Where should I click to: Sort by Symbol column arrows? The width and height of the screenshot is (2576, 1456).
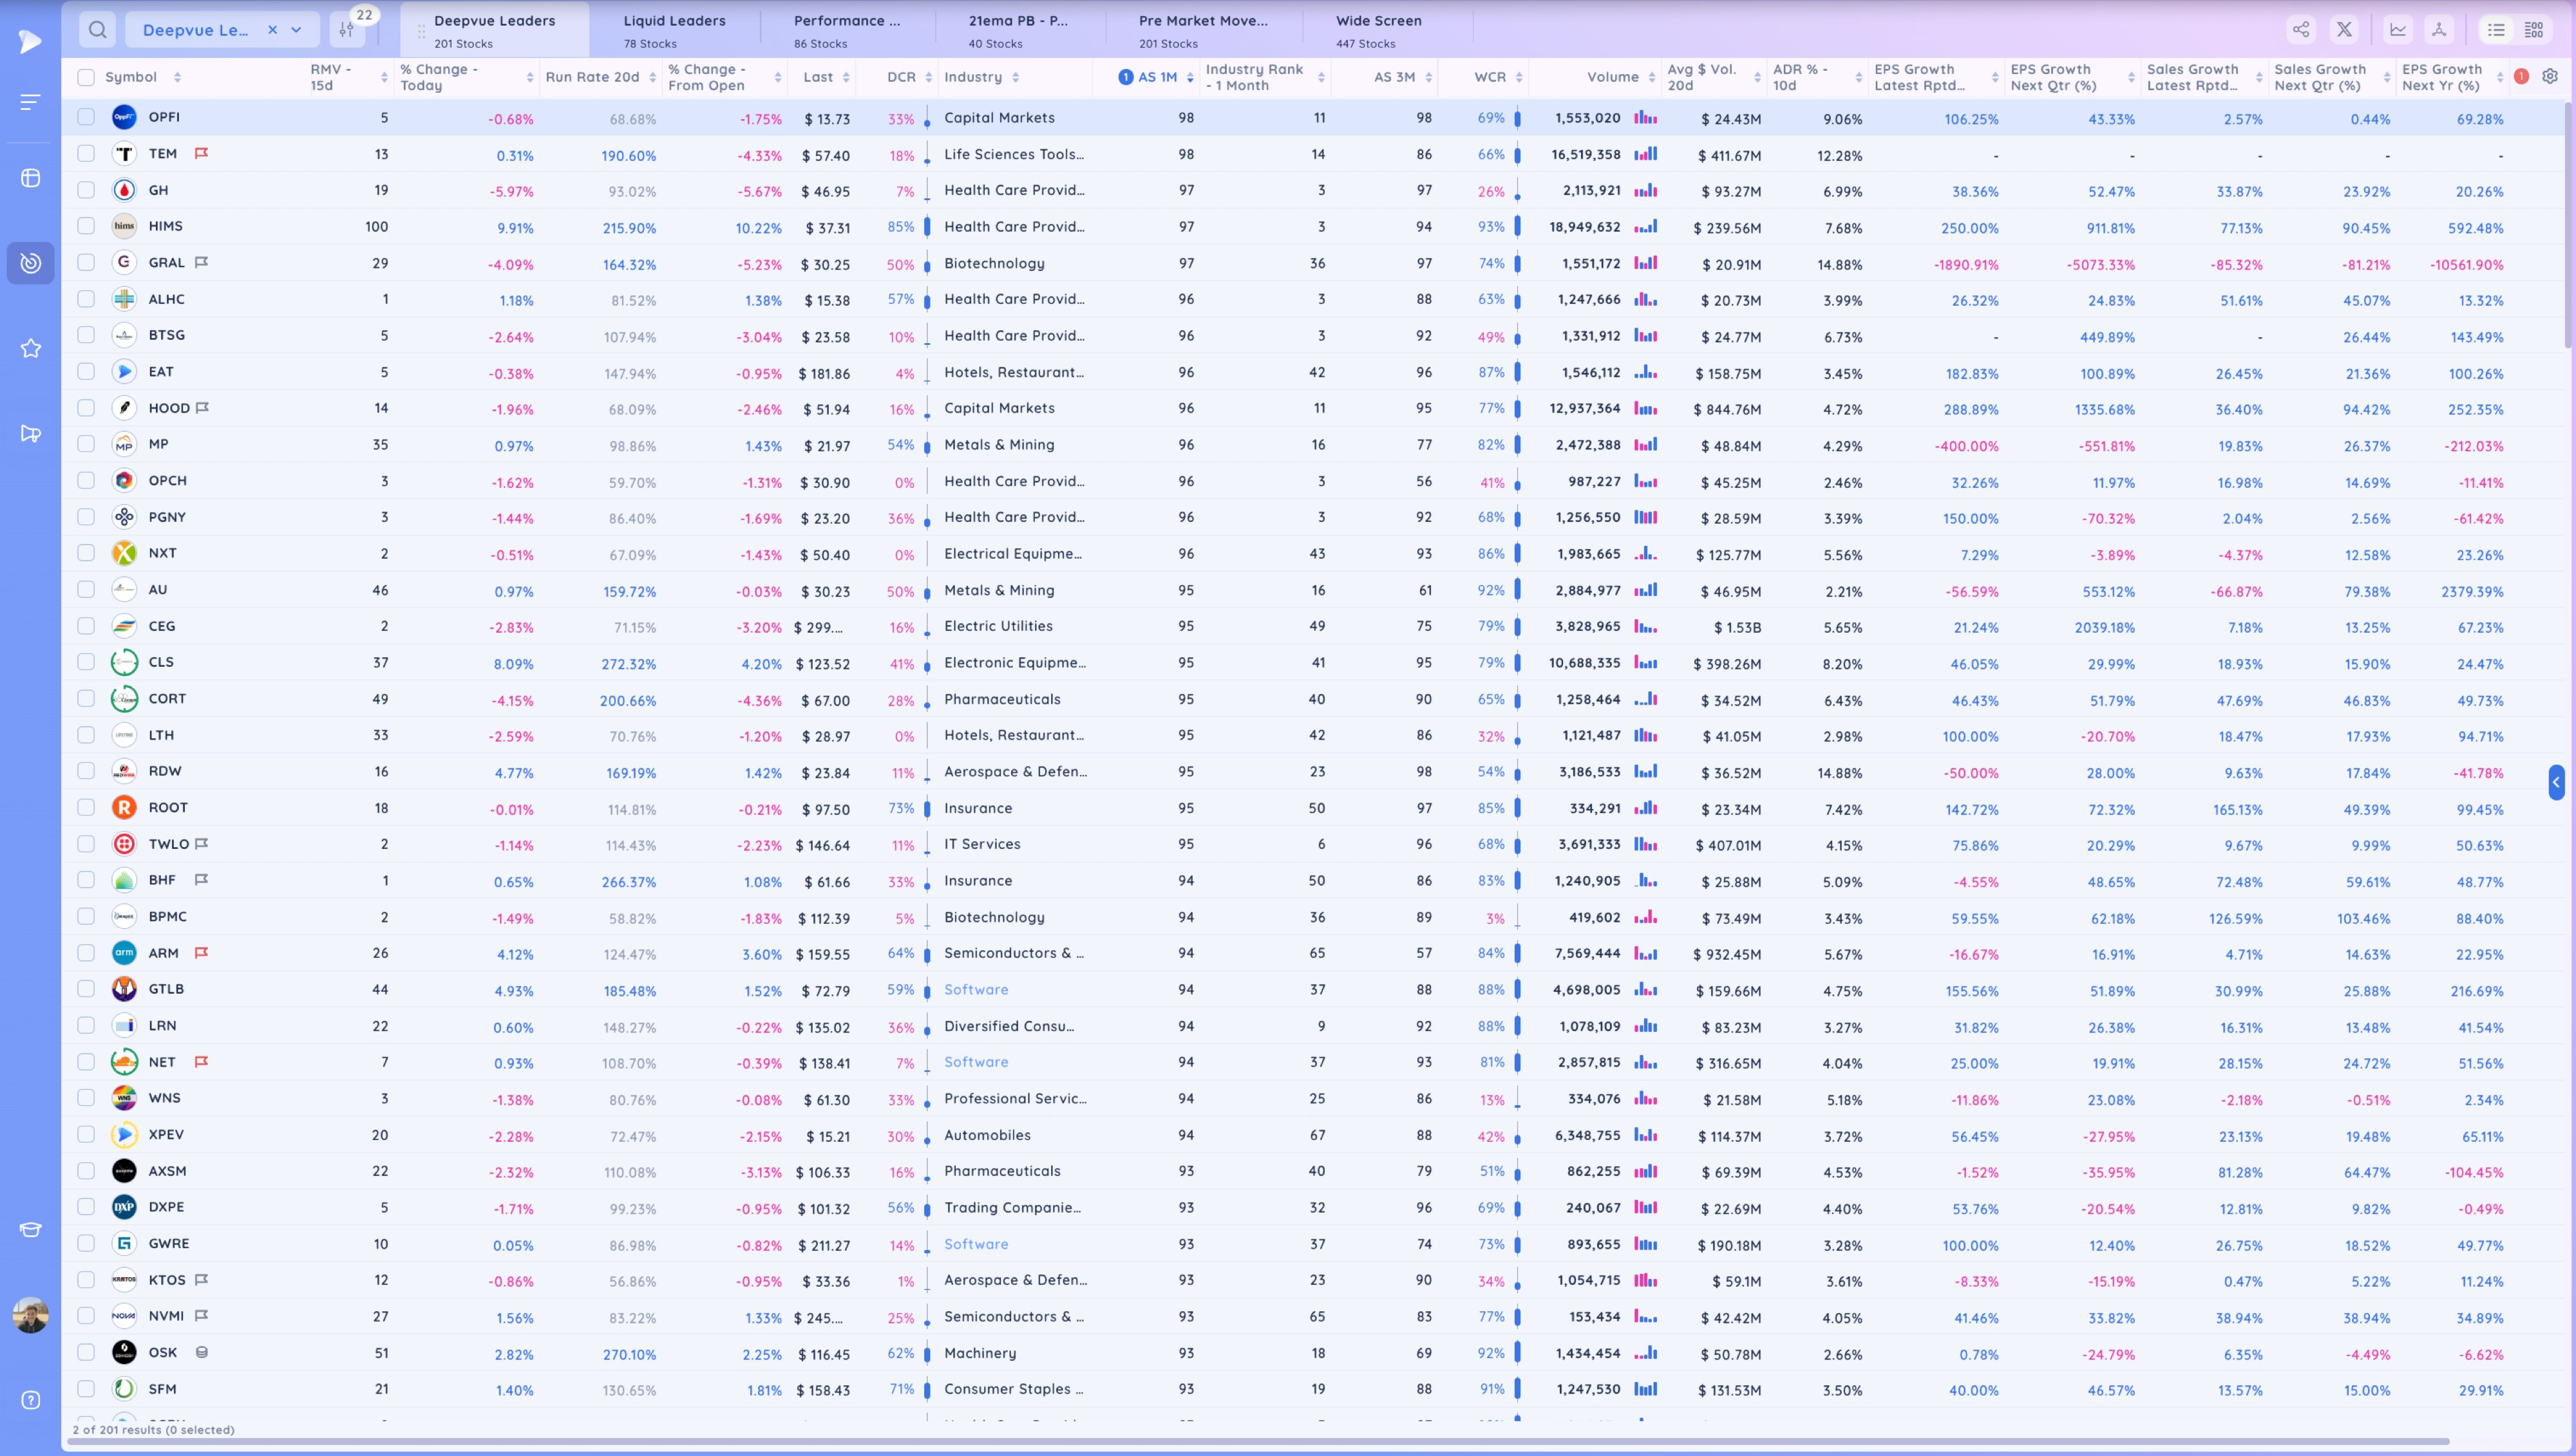pos(177,77)
